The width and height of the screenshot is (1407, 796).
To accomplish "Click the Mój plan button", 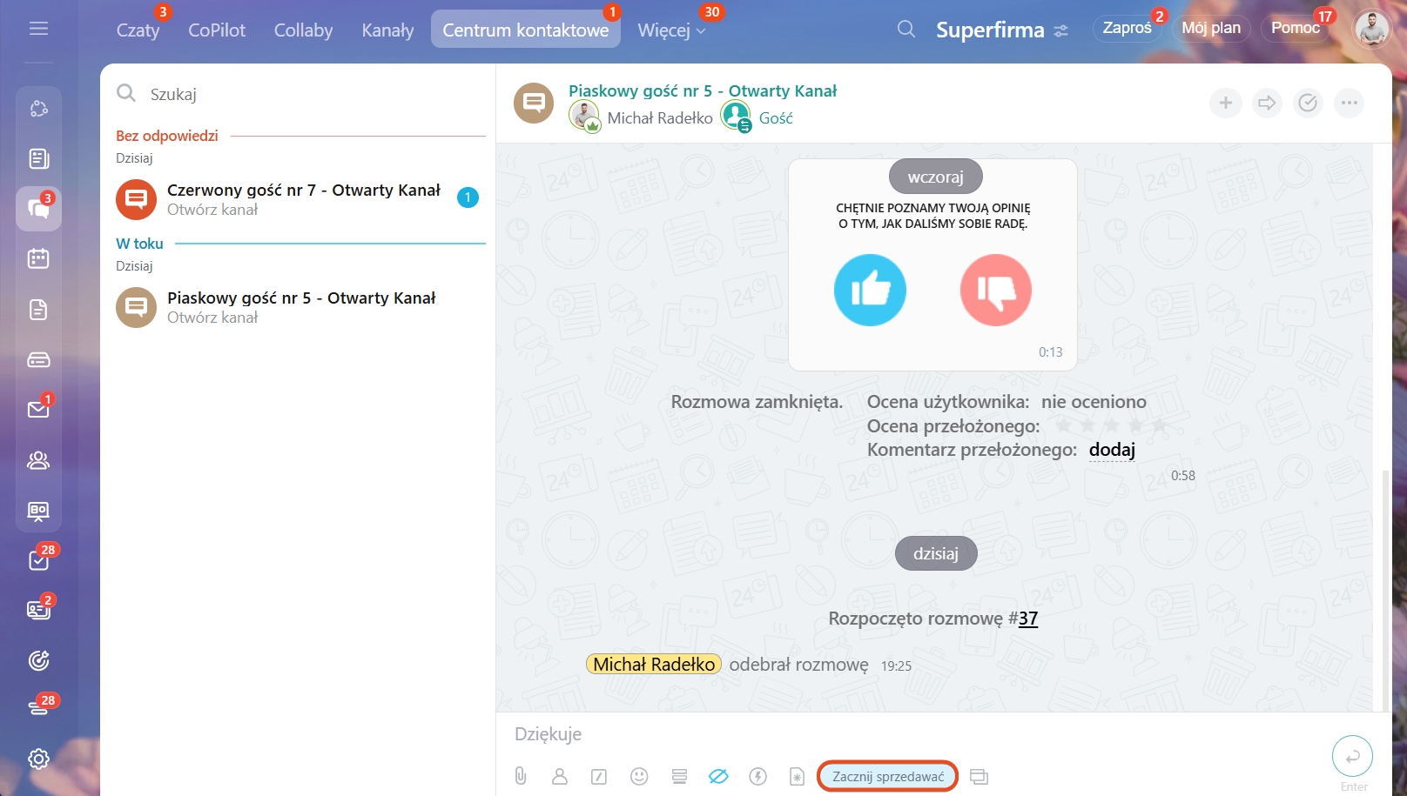I will click(1211, 28).
